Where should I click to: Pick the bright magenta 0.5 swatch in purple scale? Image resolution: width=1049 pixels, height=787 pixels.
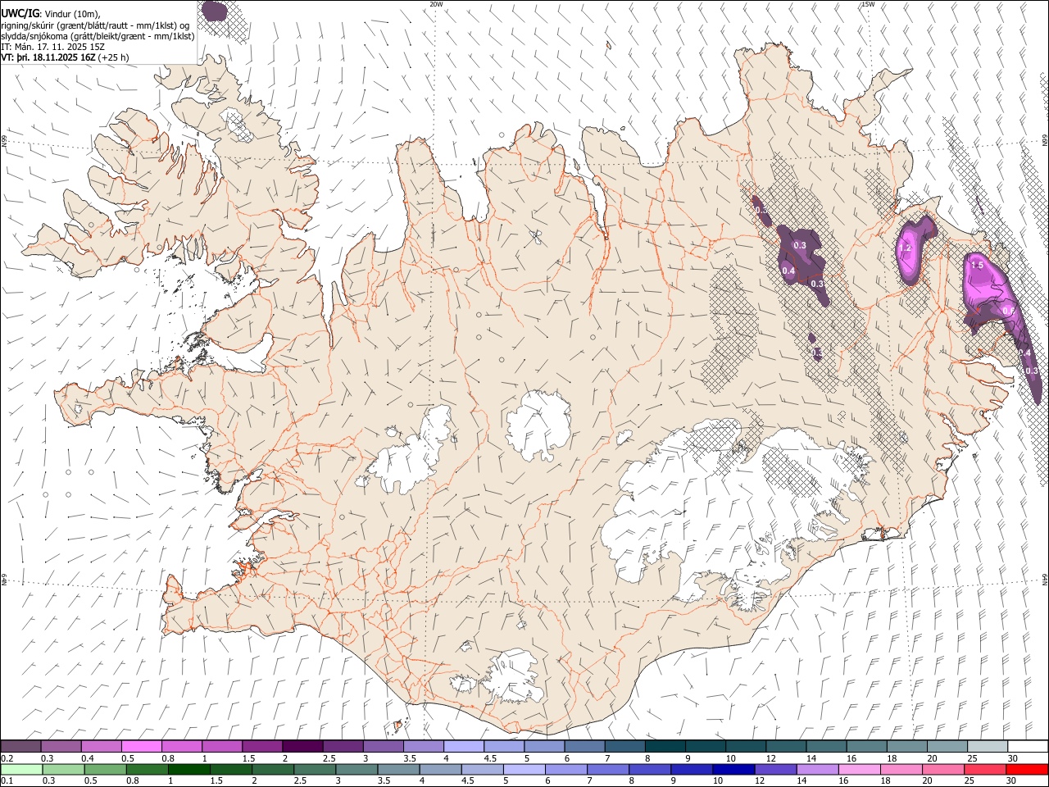tap(142, 746)
